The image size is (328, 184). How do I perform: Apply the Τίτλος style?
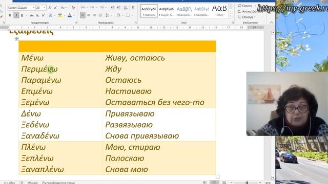219,11
